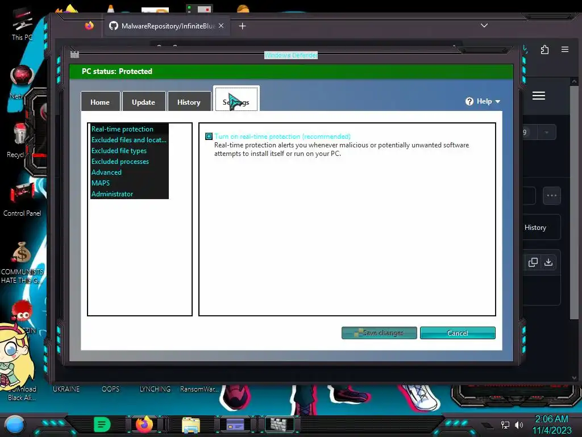This screenshot has width=582, height=437.
Task: Click the Download Black Ali... desktop label
Action: tap(22, 393)
